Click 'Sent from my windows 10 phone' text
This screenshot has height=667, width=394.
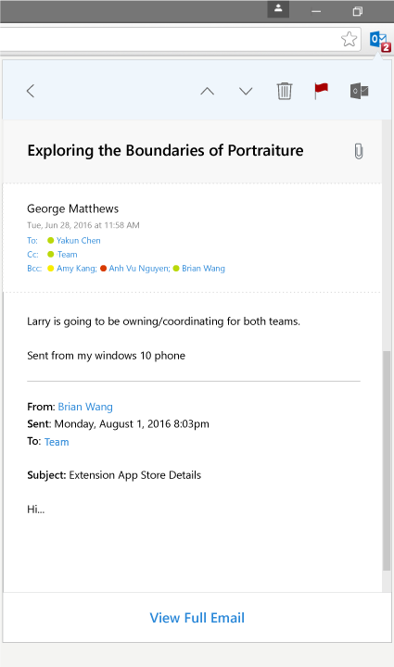[x=106, y=356]
